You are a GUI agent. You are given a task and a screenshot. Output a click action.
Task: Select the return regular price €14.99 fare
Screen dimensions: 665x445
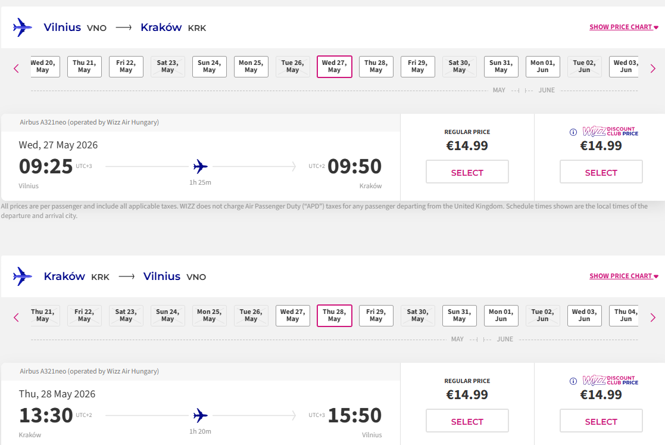467,421
